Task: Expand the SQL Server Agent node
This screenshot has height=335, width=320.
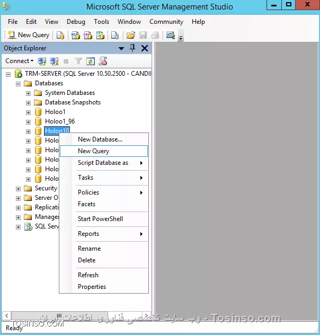Action: click(19, 227)
